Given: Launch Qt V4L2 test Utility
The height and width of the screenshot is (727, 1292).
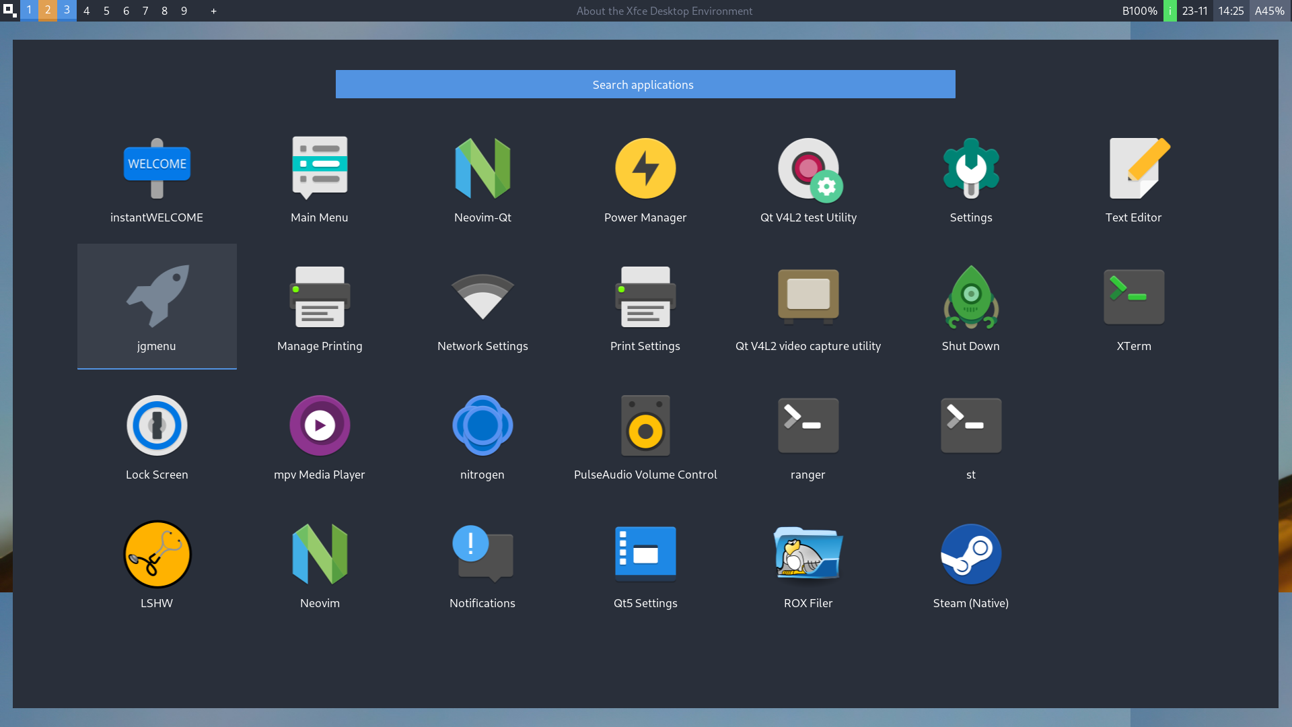Looking at the screenshot, I should click(809, 170).
